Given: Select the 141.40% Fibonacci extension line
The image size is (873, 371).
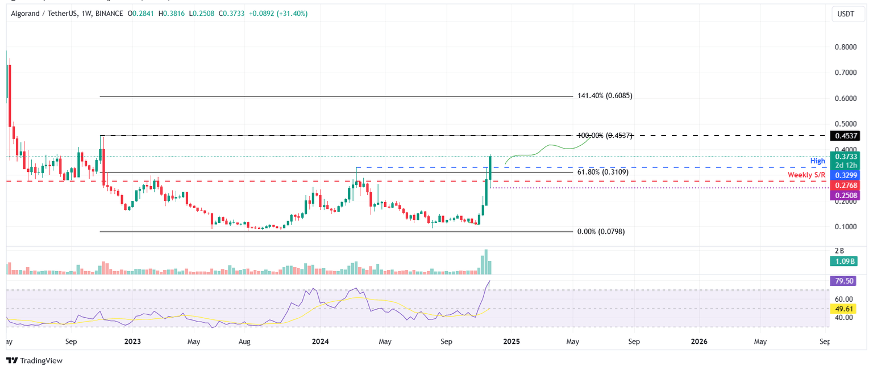Looking at the screenshot, I should point(341,96).
